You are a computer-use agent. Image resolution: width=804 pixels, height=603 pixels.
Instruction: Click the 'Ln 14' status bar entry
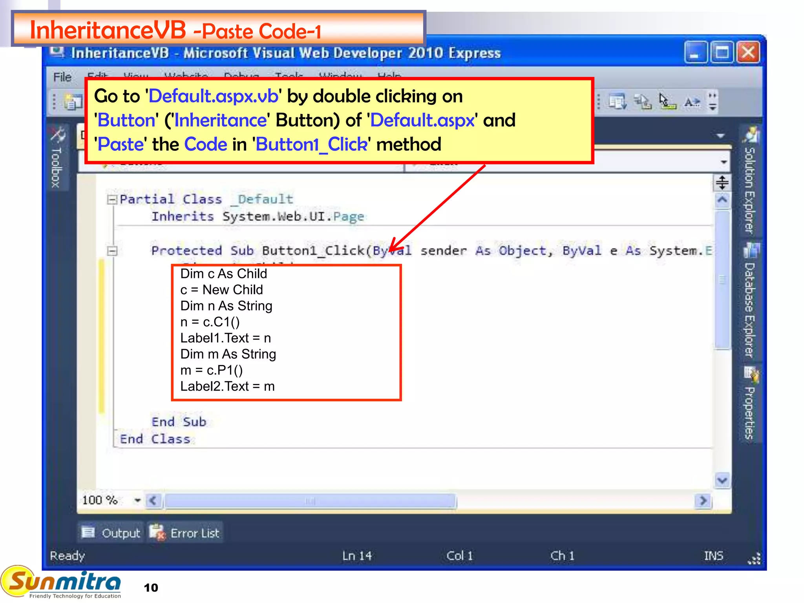[x=357, y=556]
